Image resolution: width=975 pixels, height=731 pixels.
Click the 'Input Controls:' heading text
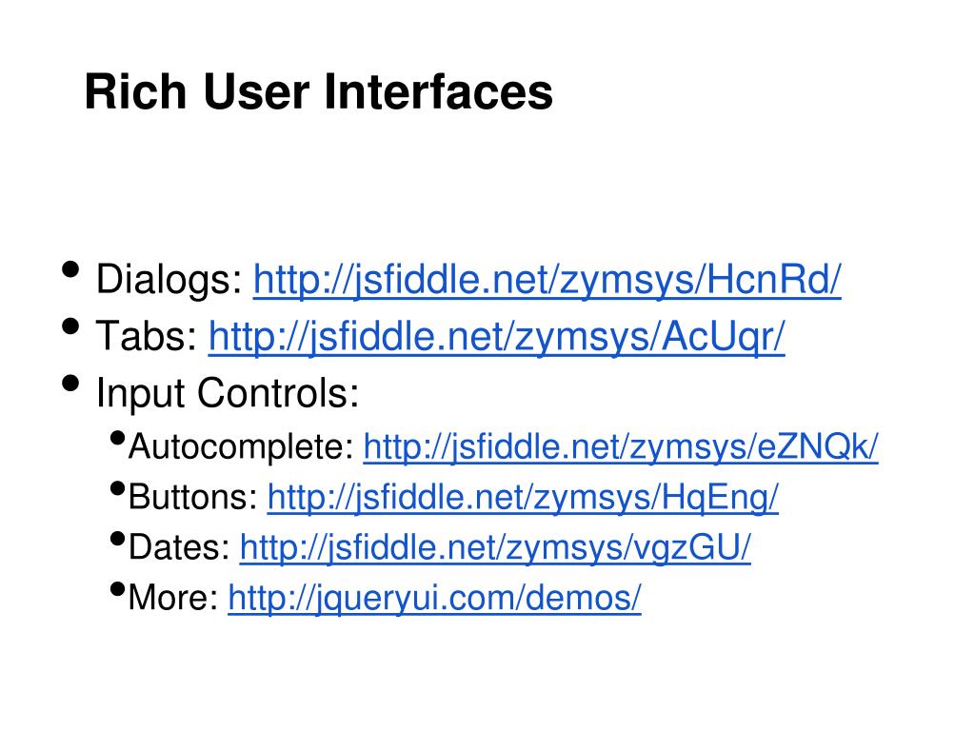228,393
